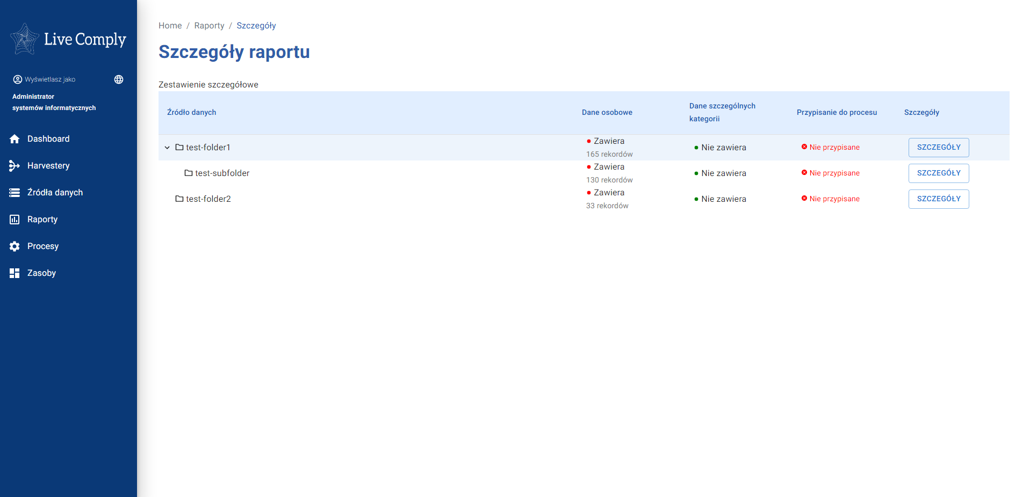Go to Raporty breadcrumb link
This screenshot has width=1030, height=497.
209,26
